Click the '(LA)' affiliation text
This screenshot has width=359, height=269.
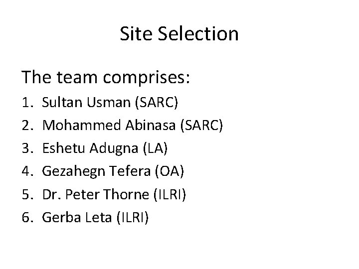[x=155, y=148]
